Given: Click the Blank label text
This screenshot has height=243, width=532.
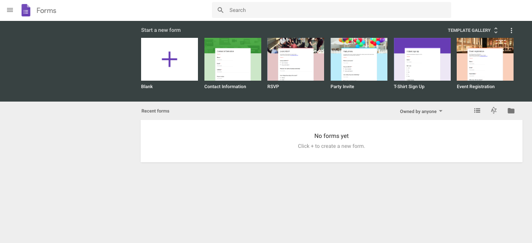Looking at the screenshot, I should pyautogui.click(x=147, y=87).
